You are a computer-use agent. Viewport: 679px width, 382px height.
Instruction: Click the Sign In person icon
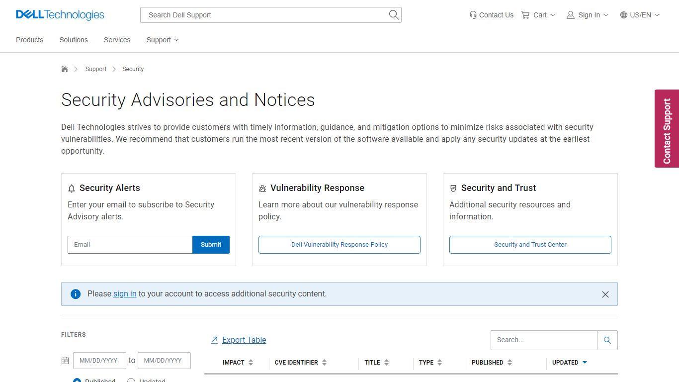click(x=571, y=15)
